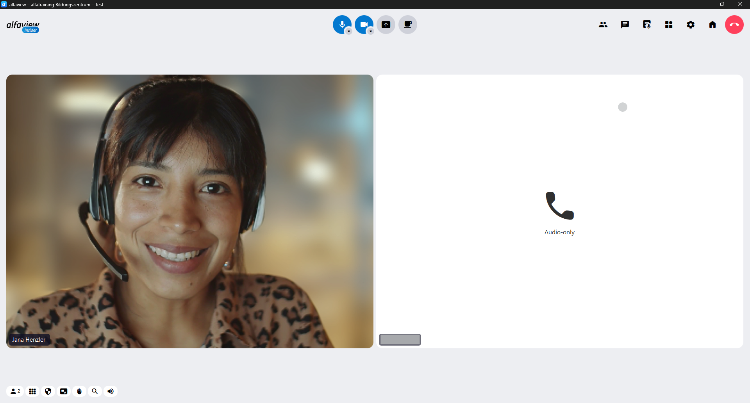Raise hand using the hand icon
750x403 pixels.
(x=79, y=391)
